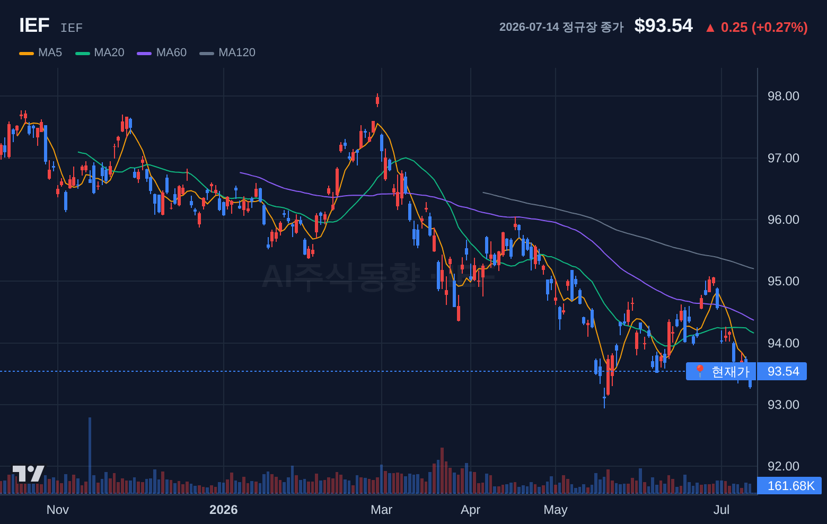This screenshot has height=524, width=827.
Task: Click the May date axis label
Action: (556, 510)
